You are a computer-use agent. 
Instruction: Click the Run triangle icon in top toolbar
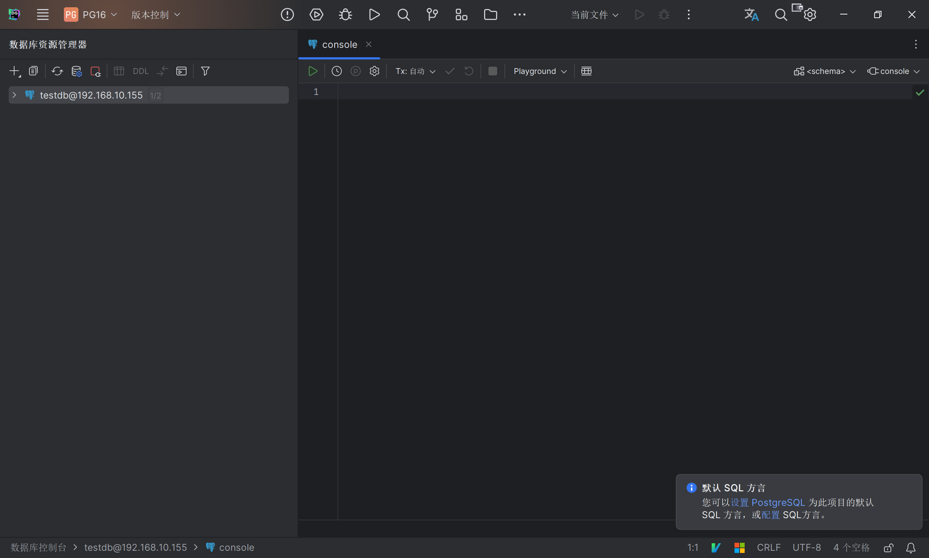(374, 14)
